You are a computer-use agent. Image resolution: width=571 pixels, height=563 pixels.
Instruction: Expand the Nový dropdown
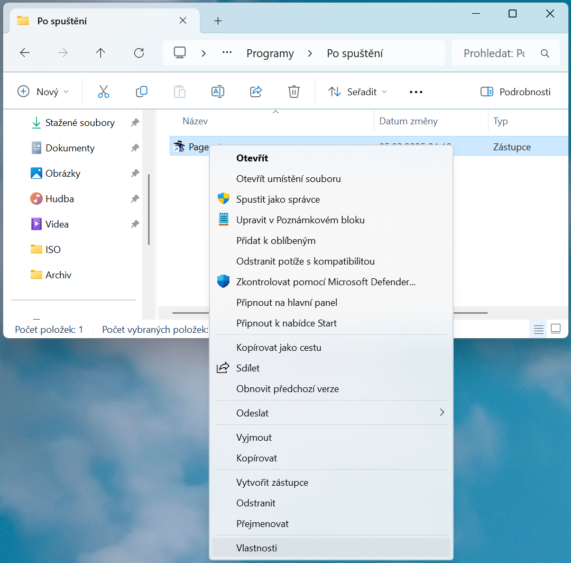tap(43, 92)
